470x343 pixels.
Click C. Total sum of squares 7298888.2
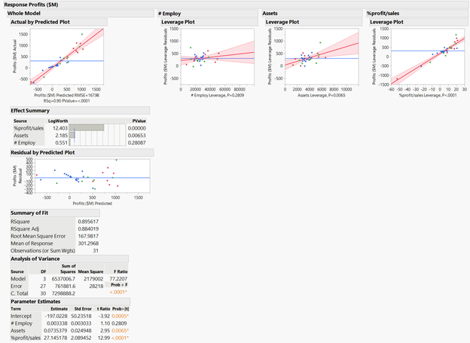63,293
